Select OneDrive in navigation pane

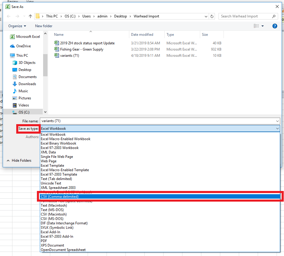tap(20, 46)
